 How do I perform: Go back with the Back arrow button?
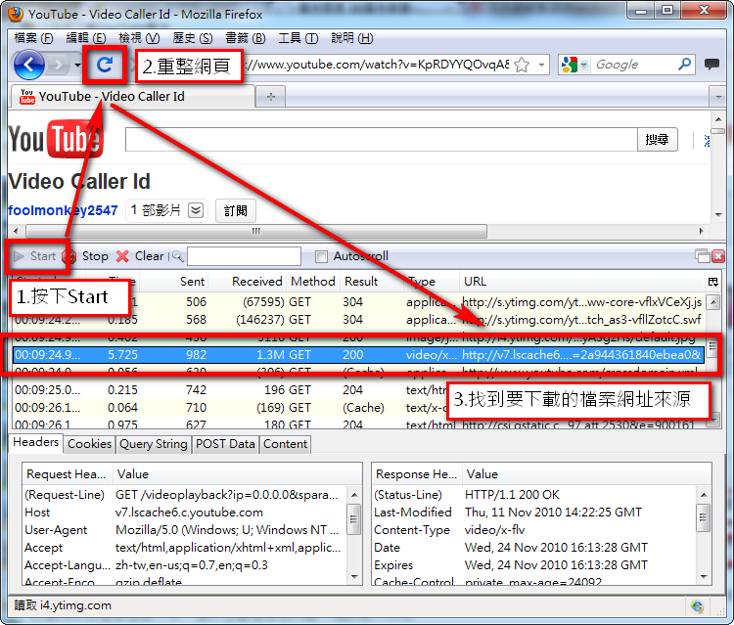(29, 65)
